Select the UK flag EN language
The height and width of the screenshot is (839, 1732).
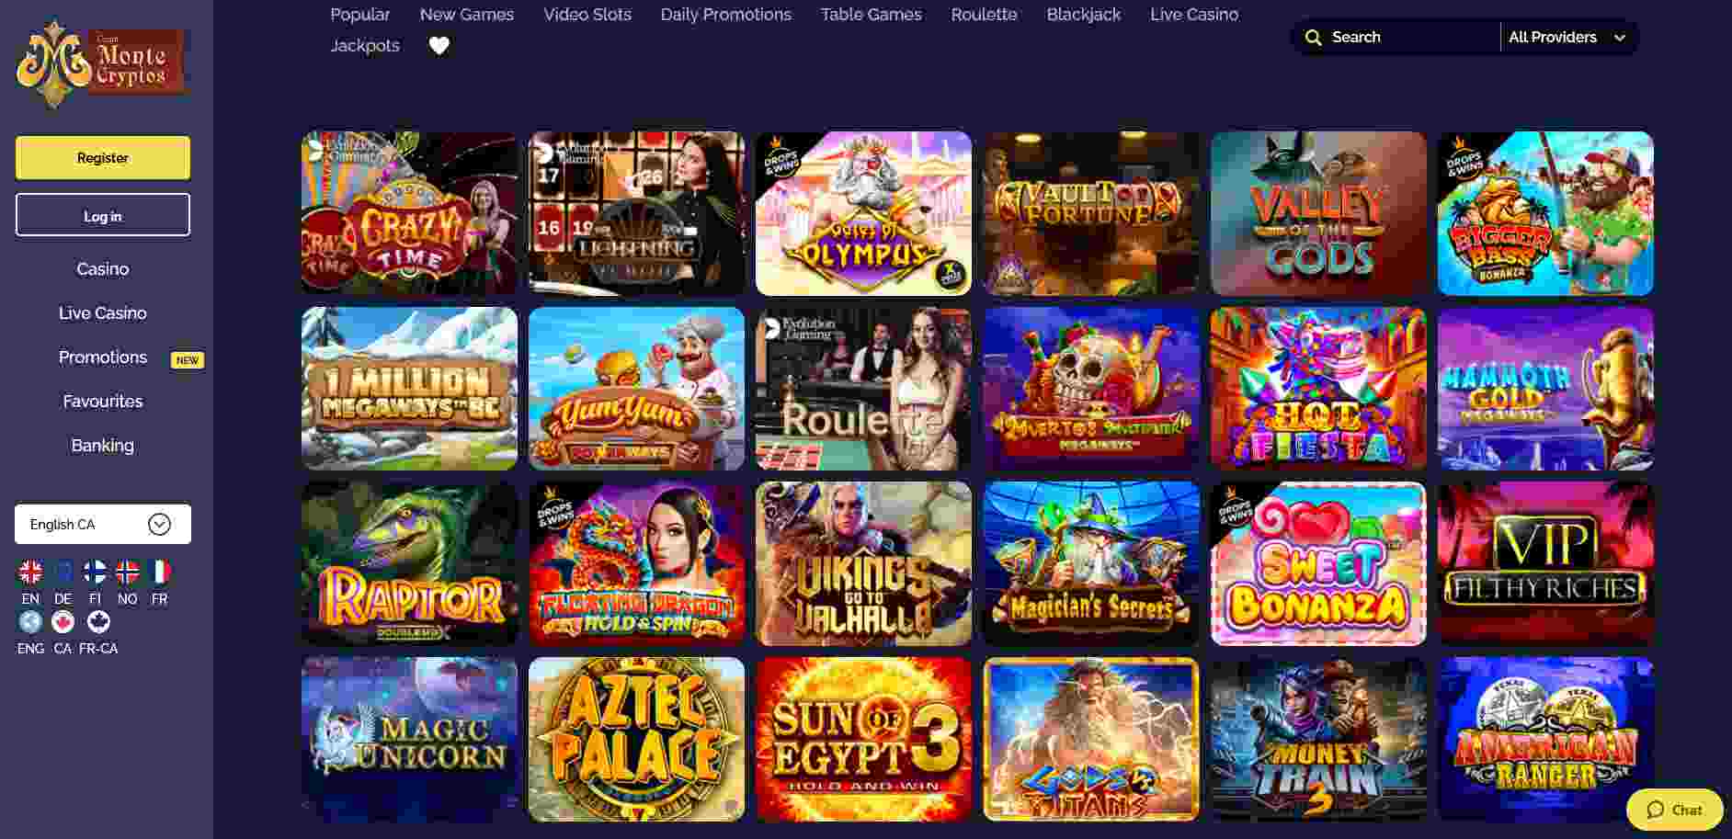(x=30, y=573)
